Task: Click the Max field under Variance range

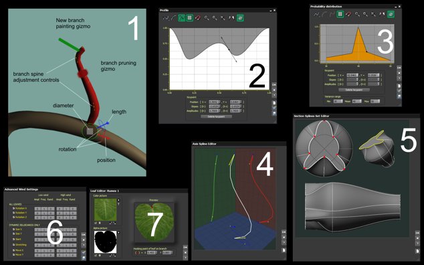Action: tap(375, 101)
